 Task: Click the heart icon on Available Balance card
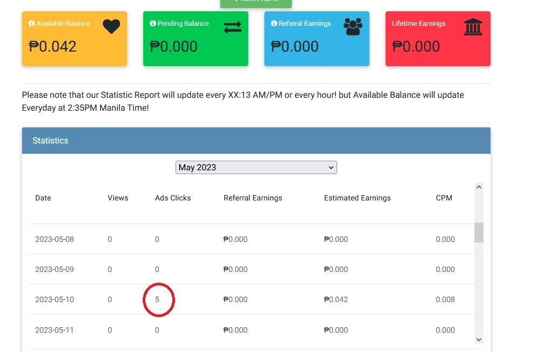tap(111, 26)
